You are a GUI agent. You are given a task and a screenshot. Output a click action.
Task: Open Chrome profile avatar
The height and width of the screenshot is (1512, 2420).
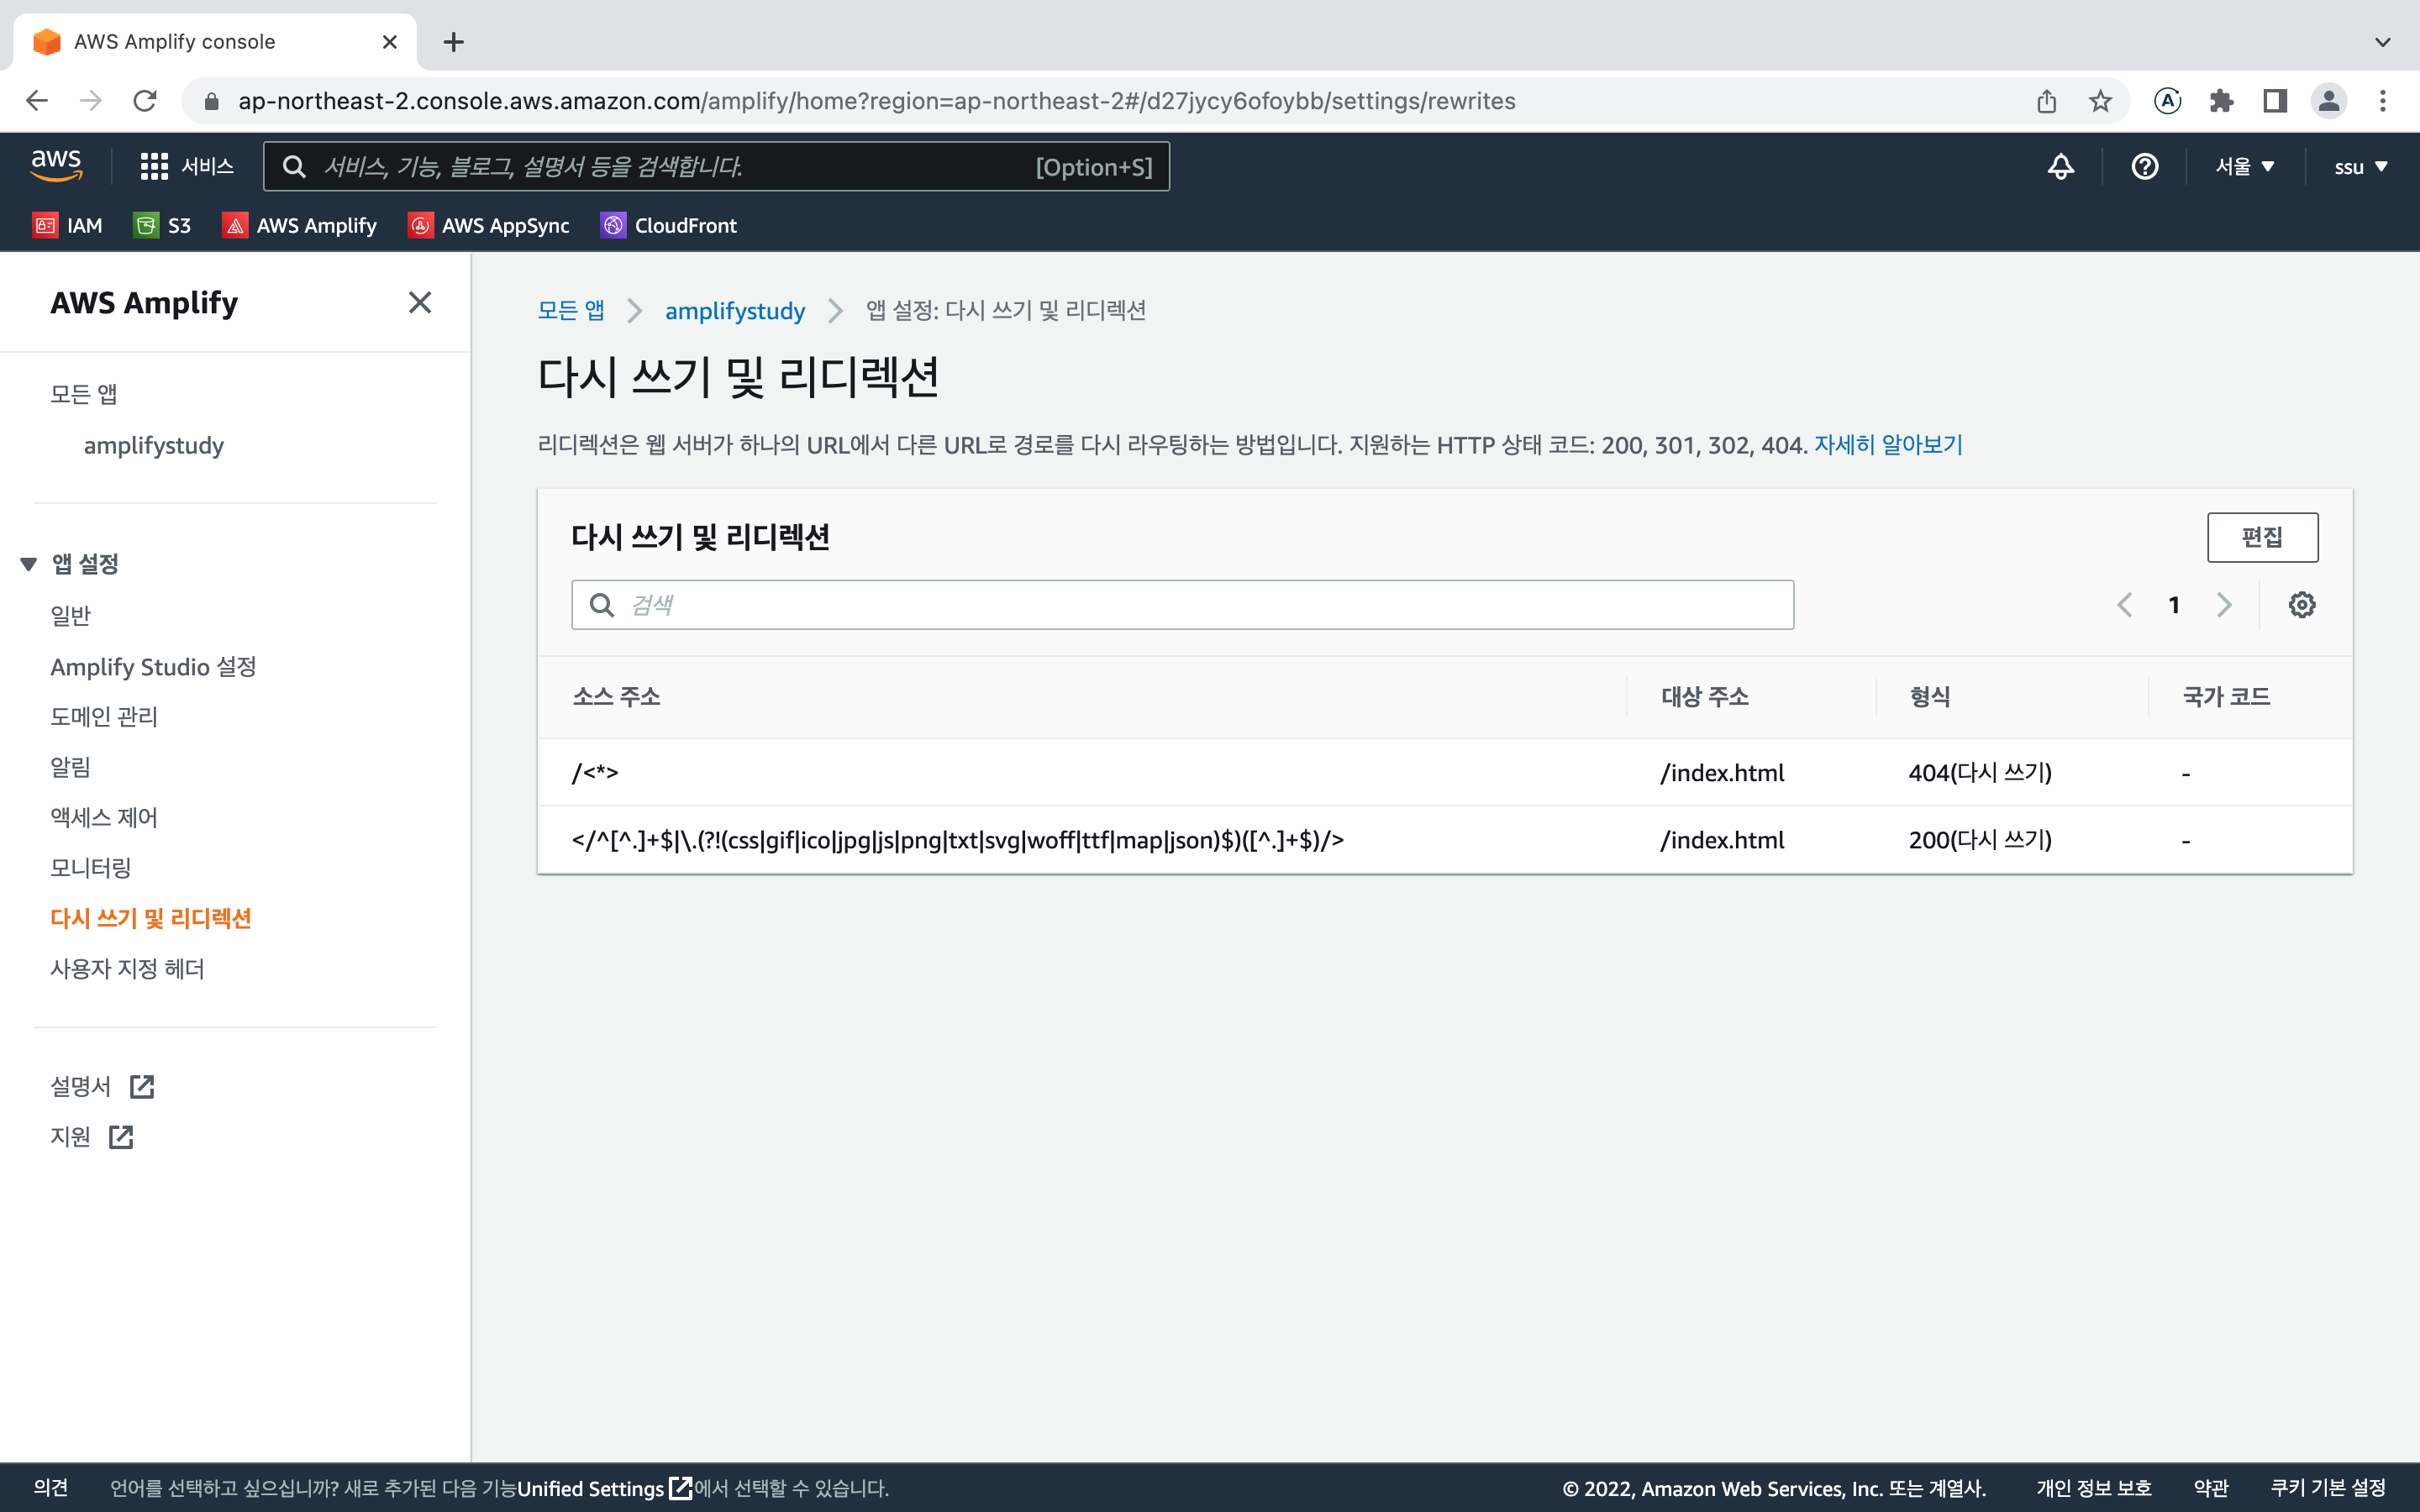coord(2329,101)
